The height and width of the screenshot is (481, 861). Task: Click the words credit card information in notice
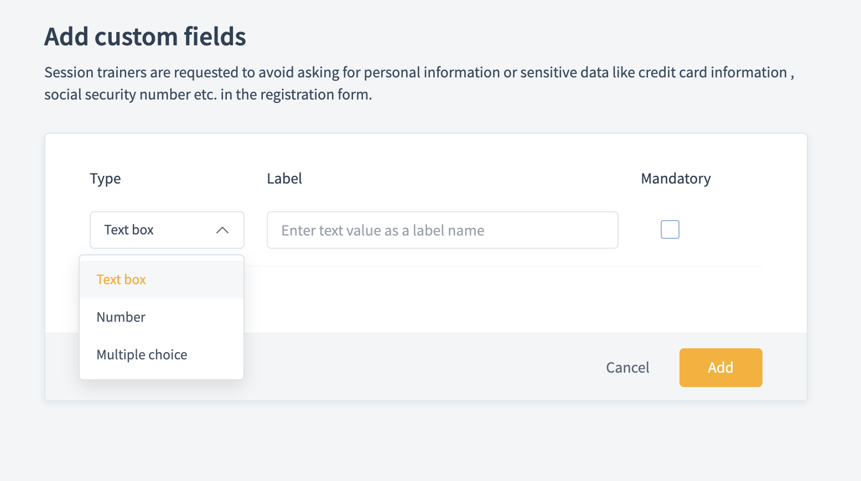(713, 72)
